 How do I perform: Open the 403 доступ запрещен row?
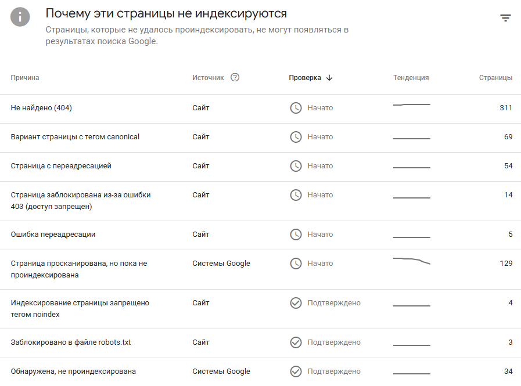(x=260, y=201)
